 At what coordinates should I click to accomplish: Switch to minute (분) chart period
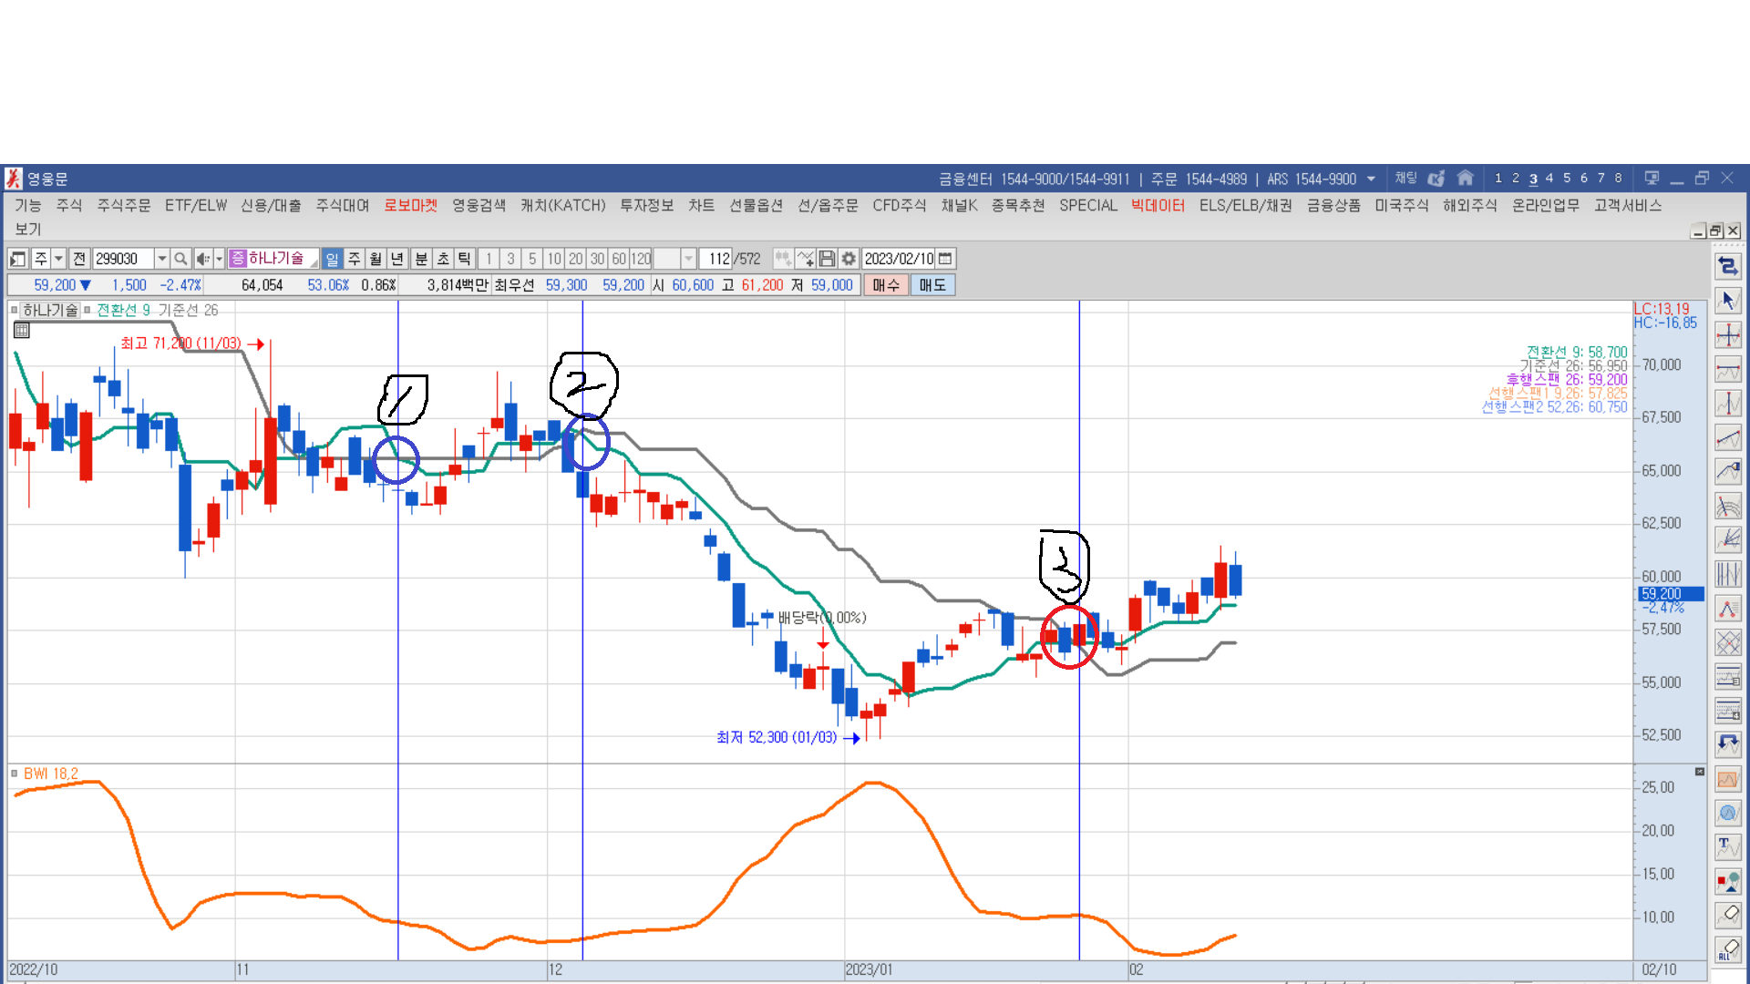coord(421,259)
